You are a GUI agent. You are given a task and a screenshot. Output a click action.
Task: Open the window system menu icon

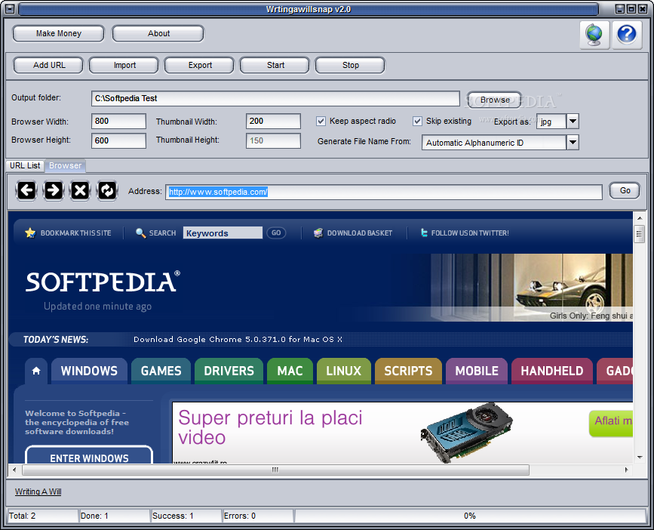(10, 9)
